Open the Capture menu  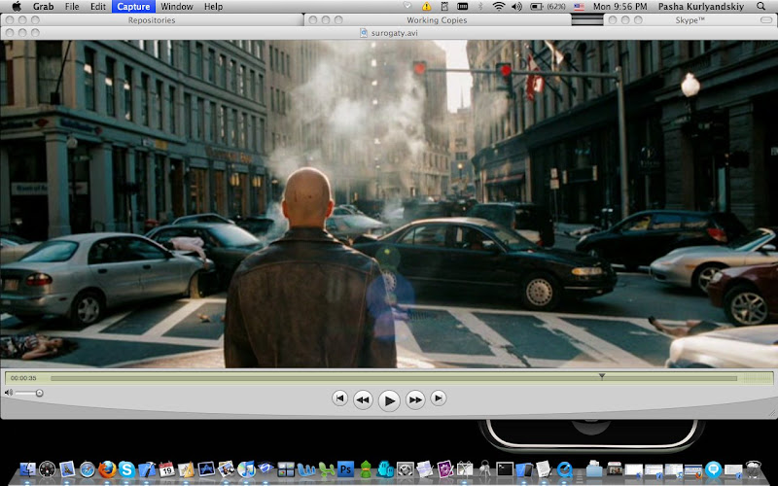[131, 7]
